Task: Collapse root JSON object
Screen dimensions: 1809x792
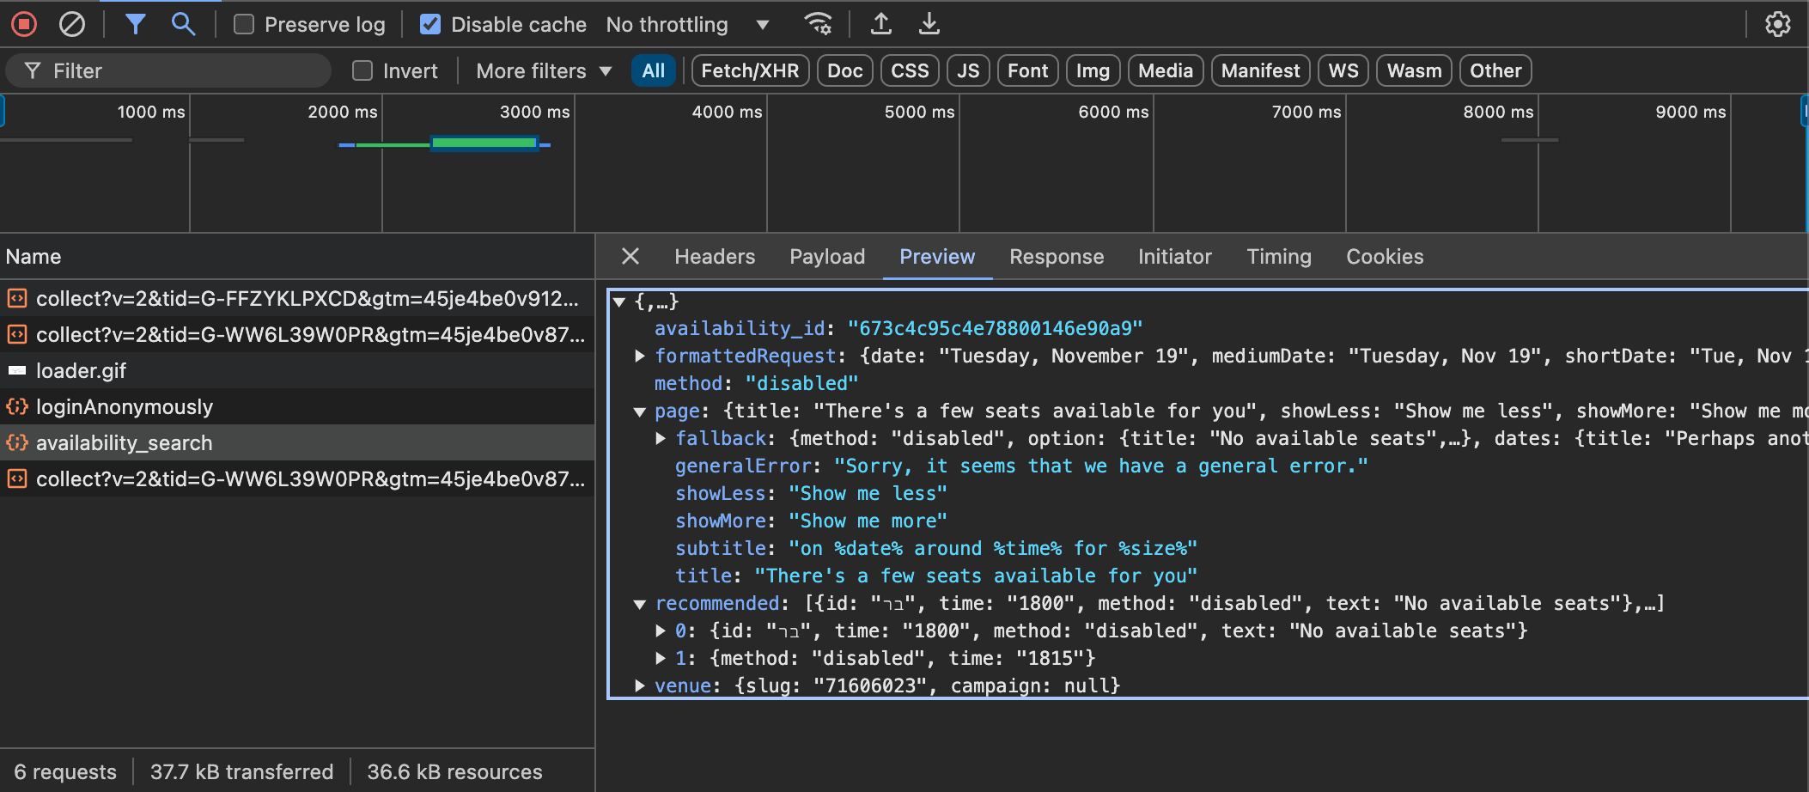Action: tap(619, 302)
